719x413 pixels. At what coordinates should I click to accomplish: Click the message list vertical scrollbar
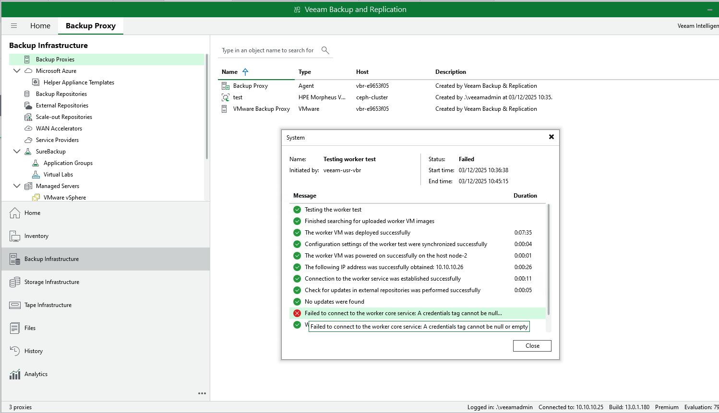[548, 259]
